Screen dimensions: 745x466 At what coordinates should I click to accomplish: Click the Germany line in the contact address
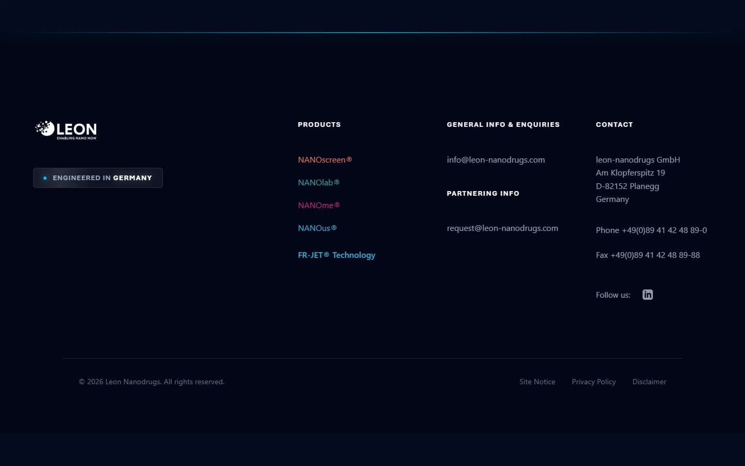[x=613, y=199]
